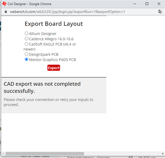Select Cadence Allegro 16.0-16.6 radio option
The image size is (165, 158).
(x=26, y=39)
